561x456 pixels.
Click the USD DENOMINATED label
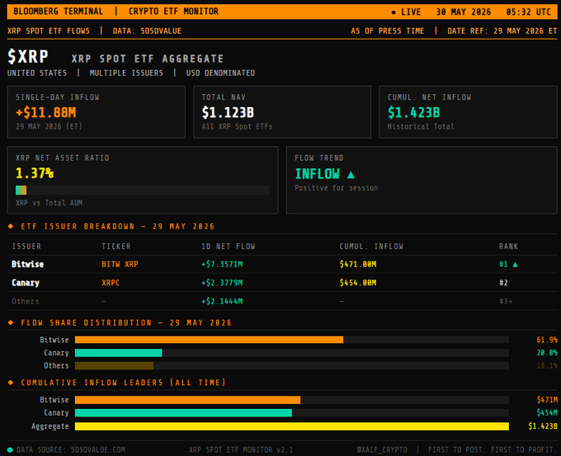[x=220, y=73]
